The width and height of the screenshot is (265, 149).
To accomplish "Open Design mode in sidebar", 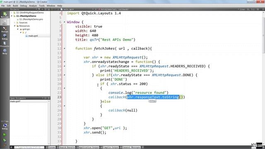I will [x=5, y=29].
